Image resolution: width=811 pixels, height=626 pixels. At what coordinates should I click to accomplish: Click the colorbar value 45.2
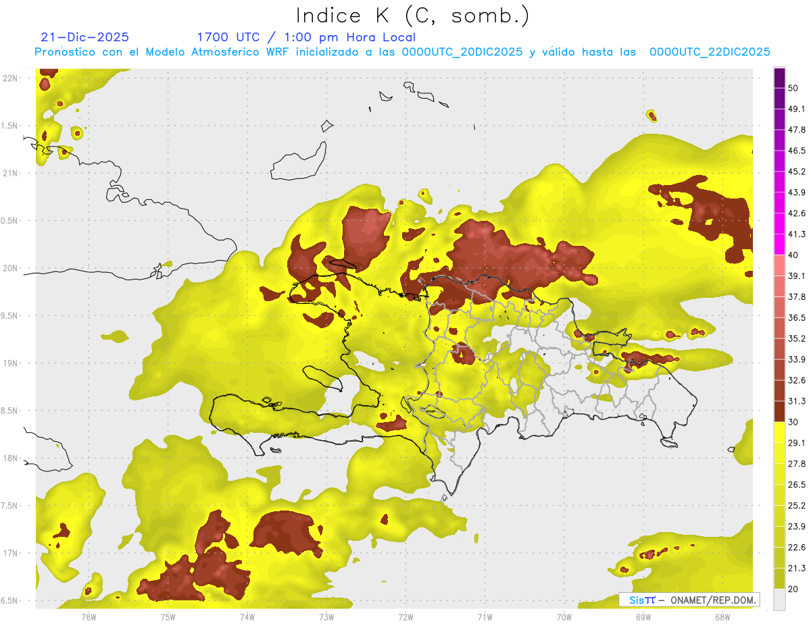pyautogui.click(x=796, y=172)
